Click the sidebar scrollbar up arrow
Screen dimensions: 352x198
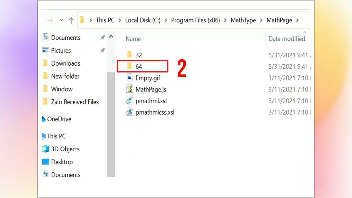(x=111, y=37)
